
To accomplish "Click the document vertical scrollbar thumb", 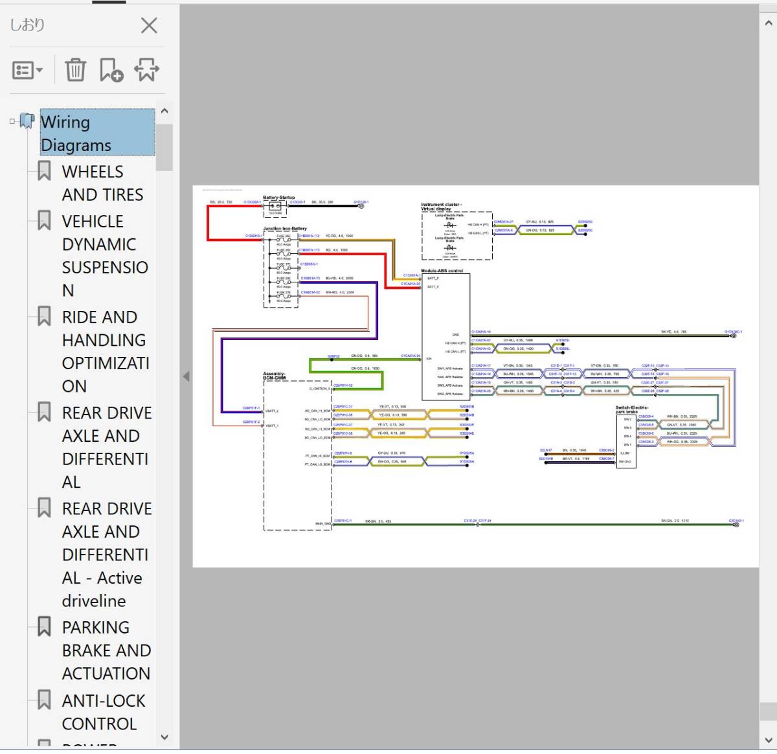I will [x=769, y=711].
